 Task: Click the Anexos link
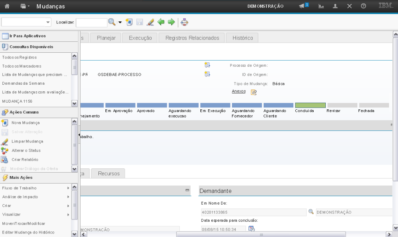pyautogui.click(x=239, y=91)
